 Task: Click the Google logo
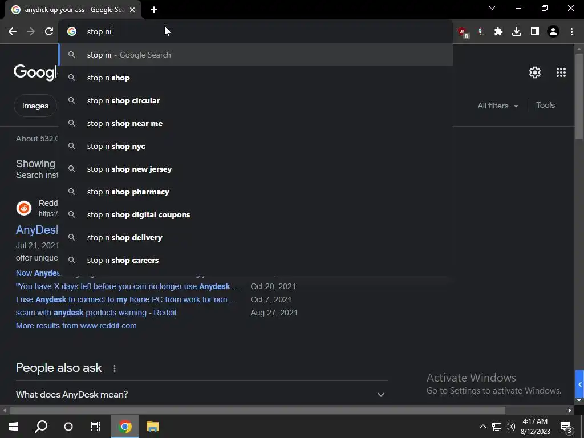click(x=36, y=72)
